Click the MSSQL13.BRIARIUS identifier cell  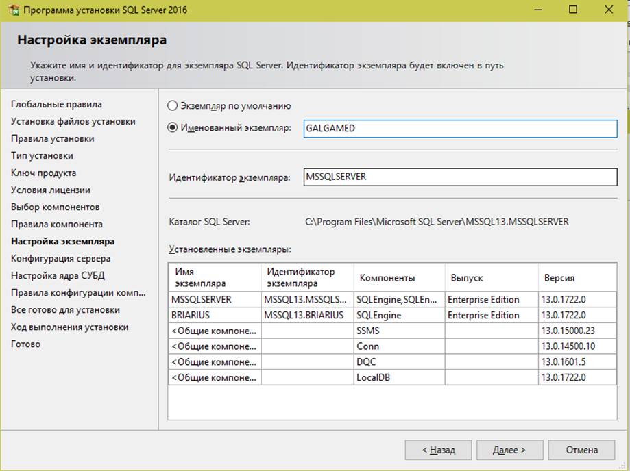coord(307,316)
